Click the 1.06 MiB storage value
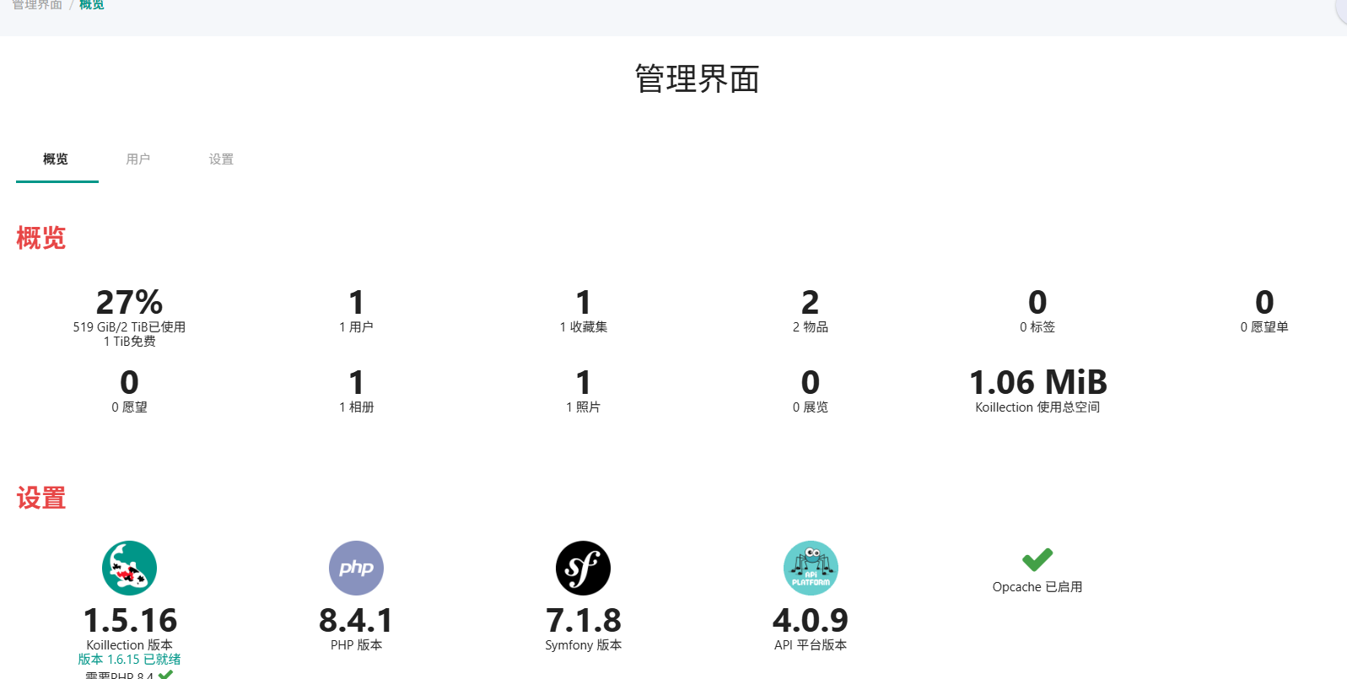Image resolution: width=1347 pixels, height=679 pixels. 1037,382
